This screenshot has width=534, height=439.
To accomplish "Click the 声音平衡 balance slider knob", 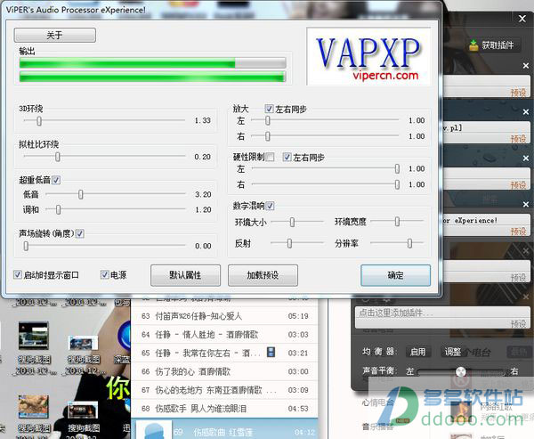I will pos(461,371).
